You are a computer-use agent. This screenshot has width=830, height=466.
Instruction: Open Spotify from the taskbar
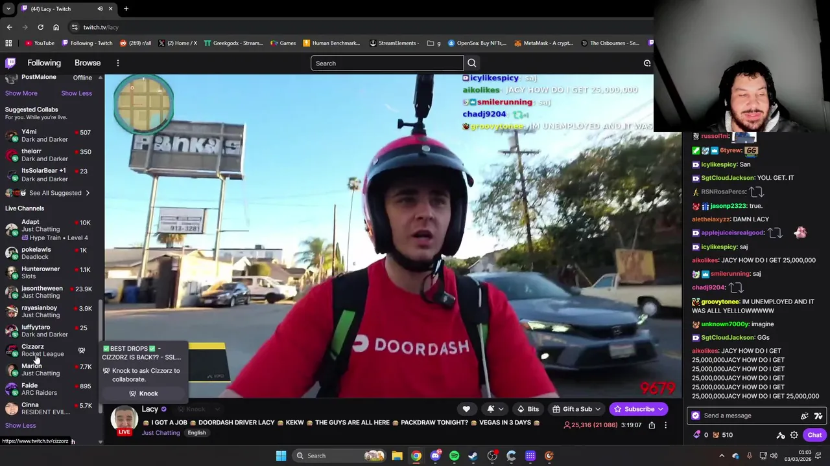[454, 456]
